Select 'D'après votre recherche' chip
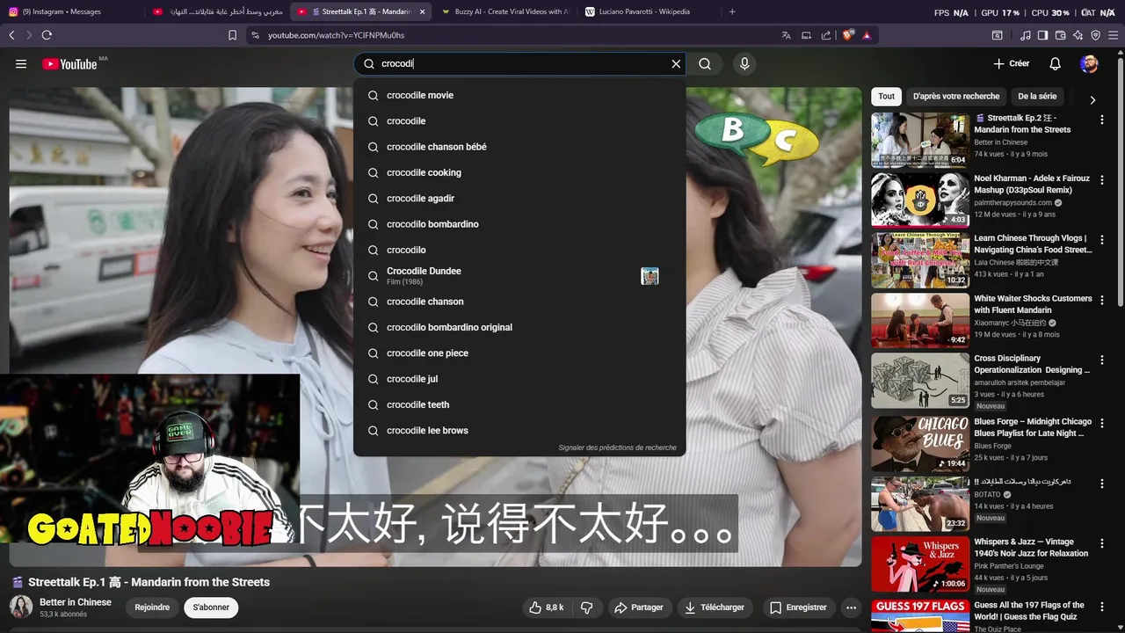 click(956, 97)
